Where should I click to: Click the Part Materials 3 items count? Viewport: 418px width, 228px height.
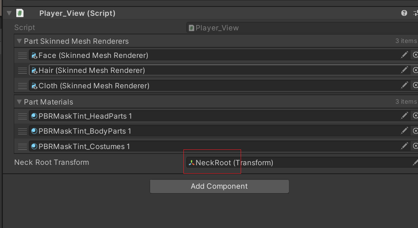(406, 102)
